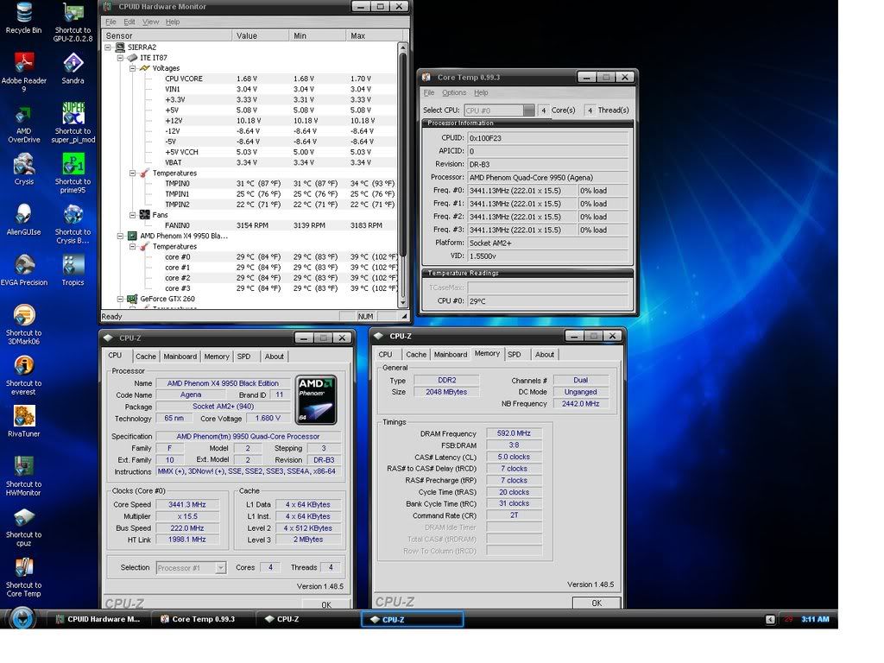The image size is (884, 663).
Task: Click the system tray expand arrow
Action: point(770,619)
